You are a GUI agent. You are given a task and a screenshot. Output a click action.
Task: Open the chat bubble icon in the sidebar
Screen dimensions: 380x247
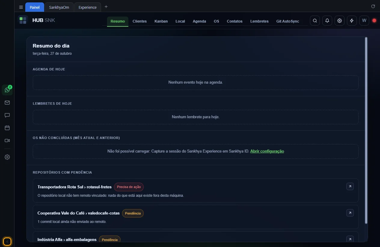click(x=7, y=115)
